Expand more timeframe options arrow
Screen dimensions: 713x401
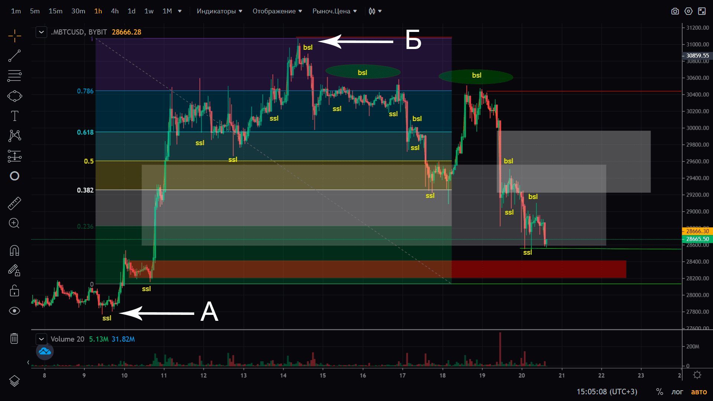tap(180, 11)
